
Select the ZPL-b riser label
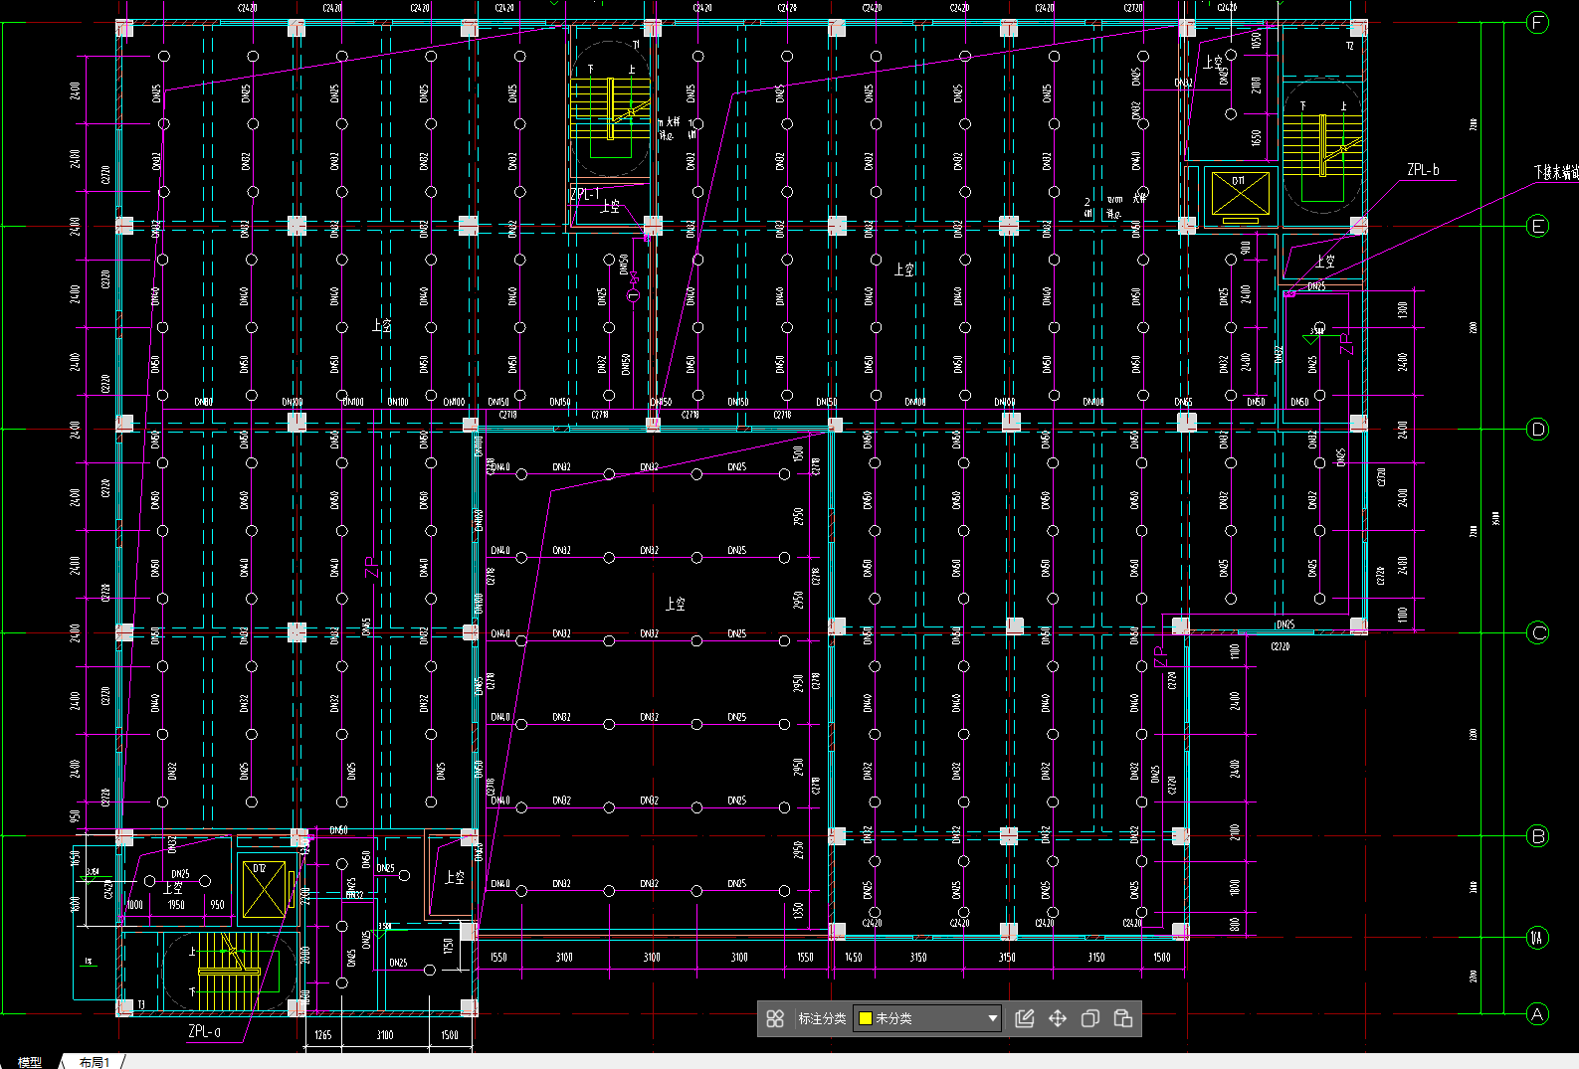1423,170
